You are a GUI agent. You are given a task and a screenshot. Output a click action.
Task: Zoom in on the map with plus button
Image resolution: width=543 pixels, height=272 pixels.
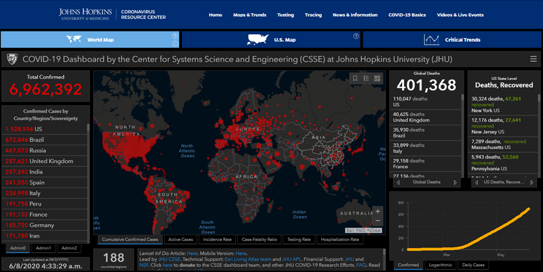378,211
